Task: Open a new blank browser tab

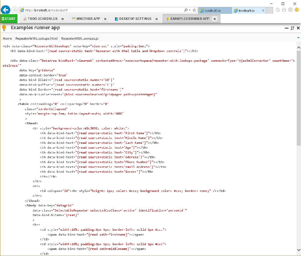Action: pyautogui.click(x=270, y=11)
